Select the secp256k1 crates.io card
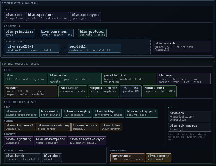 click(x=94, y=48)
